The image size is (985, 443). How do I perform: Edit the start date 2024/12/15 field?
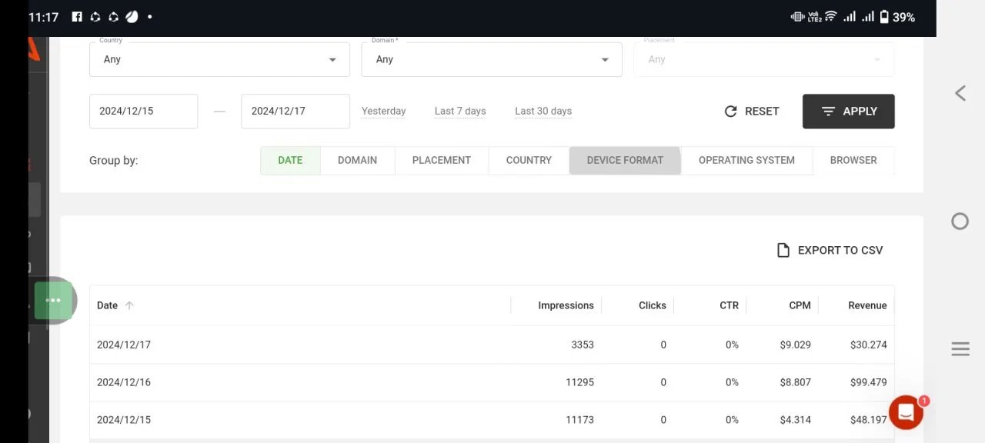[x=143, y=111]
